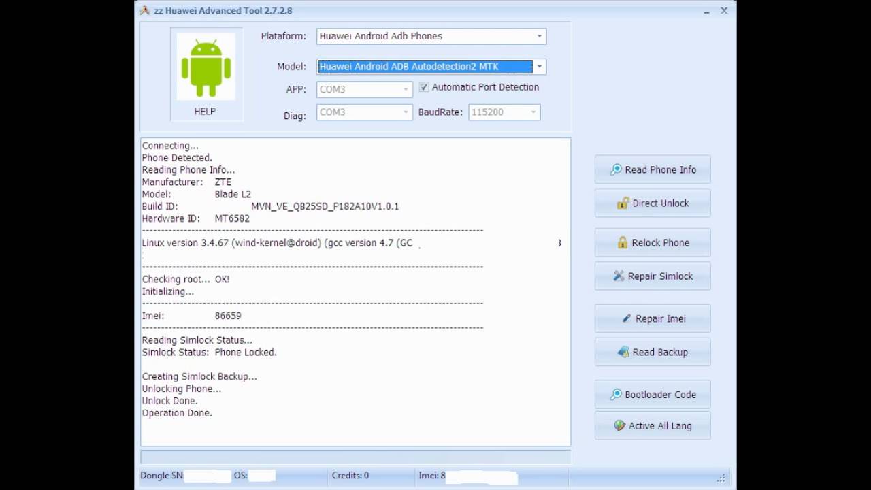Click the open padlock icon on Direct Unlock
Screen dimensions: 871x490
click(623, 203)
